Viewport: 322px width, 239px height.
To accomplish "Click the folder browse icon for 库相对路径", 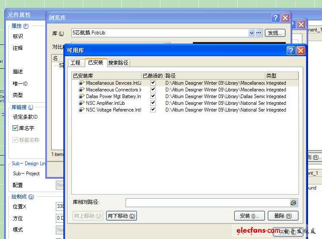I will [x=293, y=203].
